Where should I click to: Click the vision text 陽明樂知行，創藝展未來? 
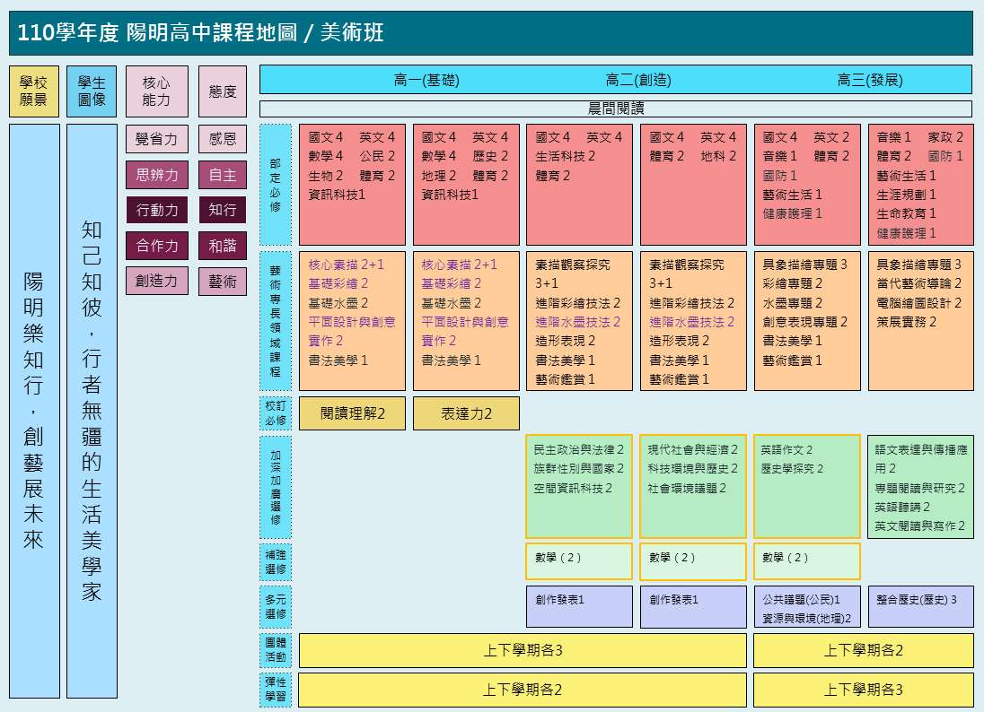[34, 411]
